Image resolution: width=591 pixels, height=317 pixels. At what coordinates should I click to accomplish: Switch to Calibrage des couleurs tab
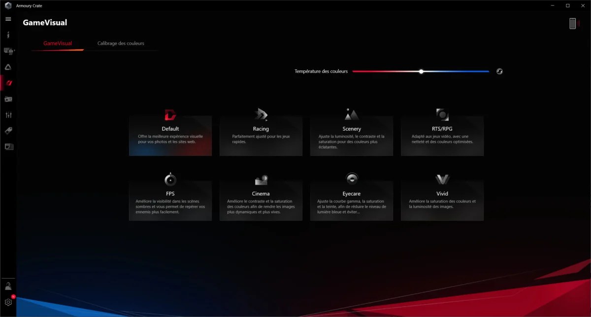(121, 43)
